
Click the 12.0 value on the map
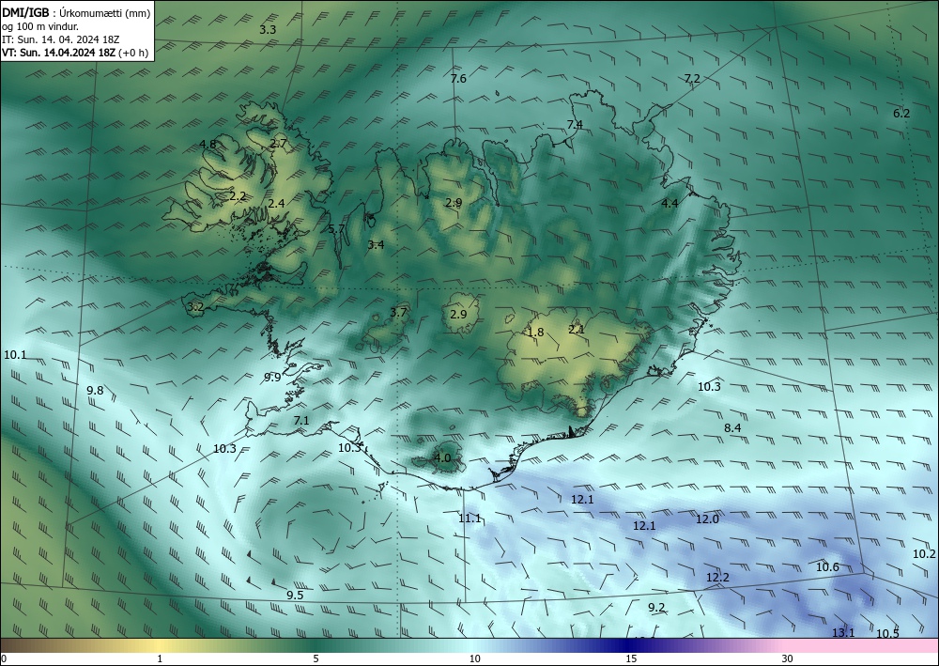pos(707,519)
